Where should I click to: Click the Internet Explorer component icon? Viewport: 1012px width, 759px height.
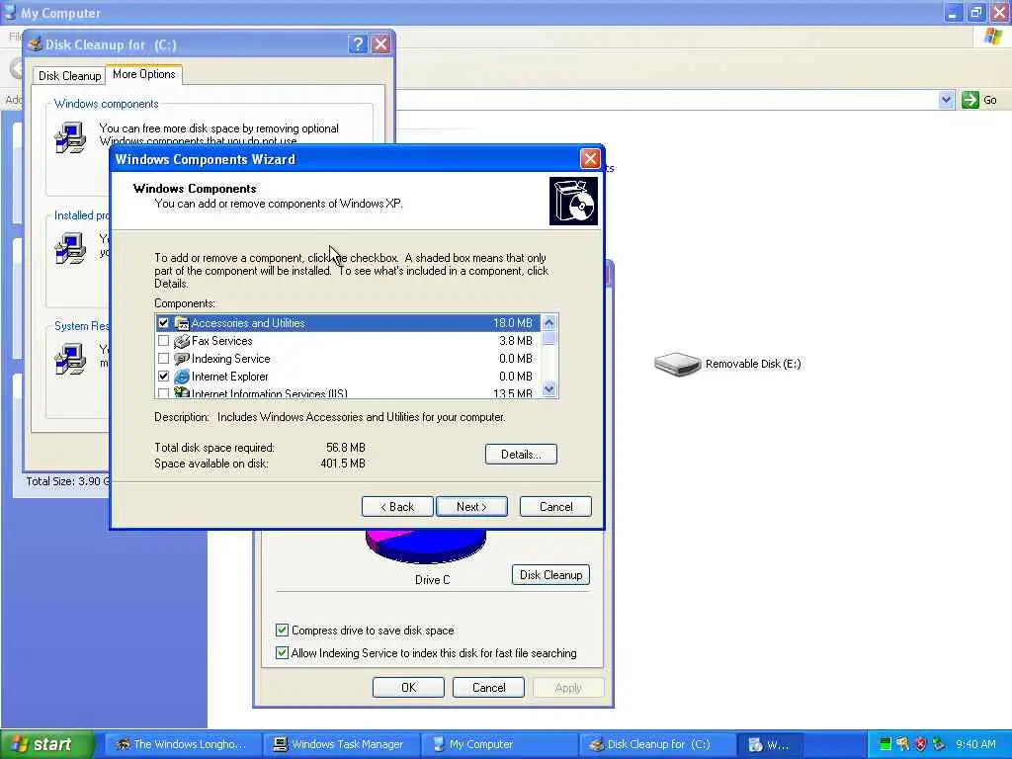tap(182, 377)
